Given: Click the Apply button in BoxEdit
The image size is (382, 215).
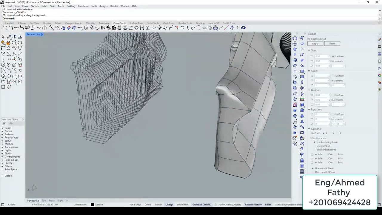Looking at the screenshot, I should click(315, 44).
